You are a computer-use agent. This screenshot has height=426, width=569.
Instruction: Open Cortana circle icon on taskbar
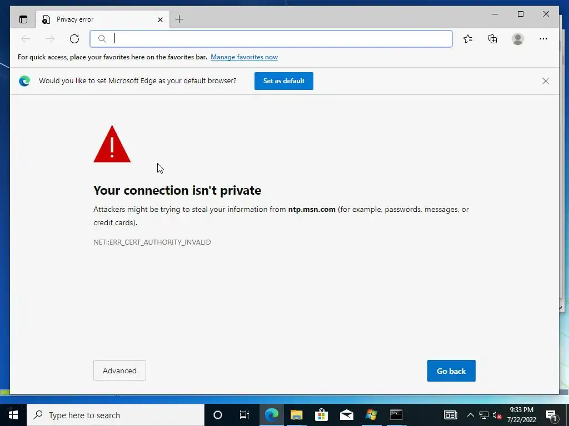click(x=218, y=415)
